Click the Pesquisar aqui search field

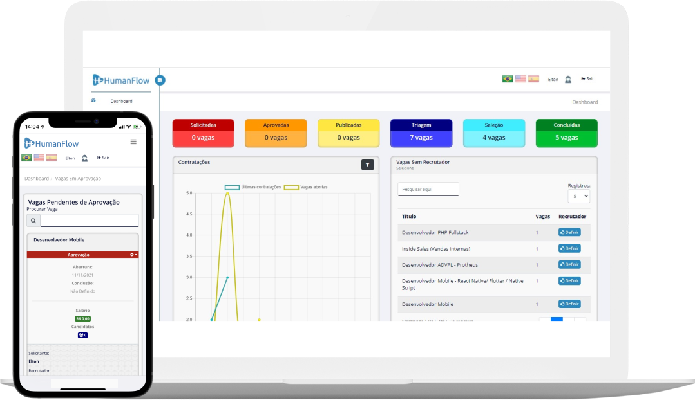[x=428, y=189]
